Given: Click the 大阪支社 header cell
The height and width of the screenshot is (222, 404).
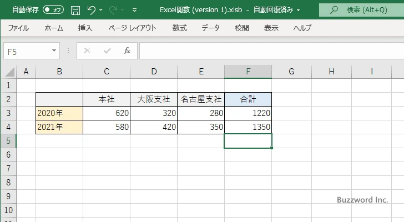Looking at the screenshot, I should click(x=154, y=99).
